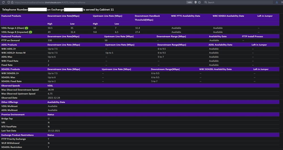Select the 'ADSL Products' section header

tap(9, 45)
